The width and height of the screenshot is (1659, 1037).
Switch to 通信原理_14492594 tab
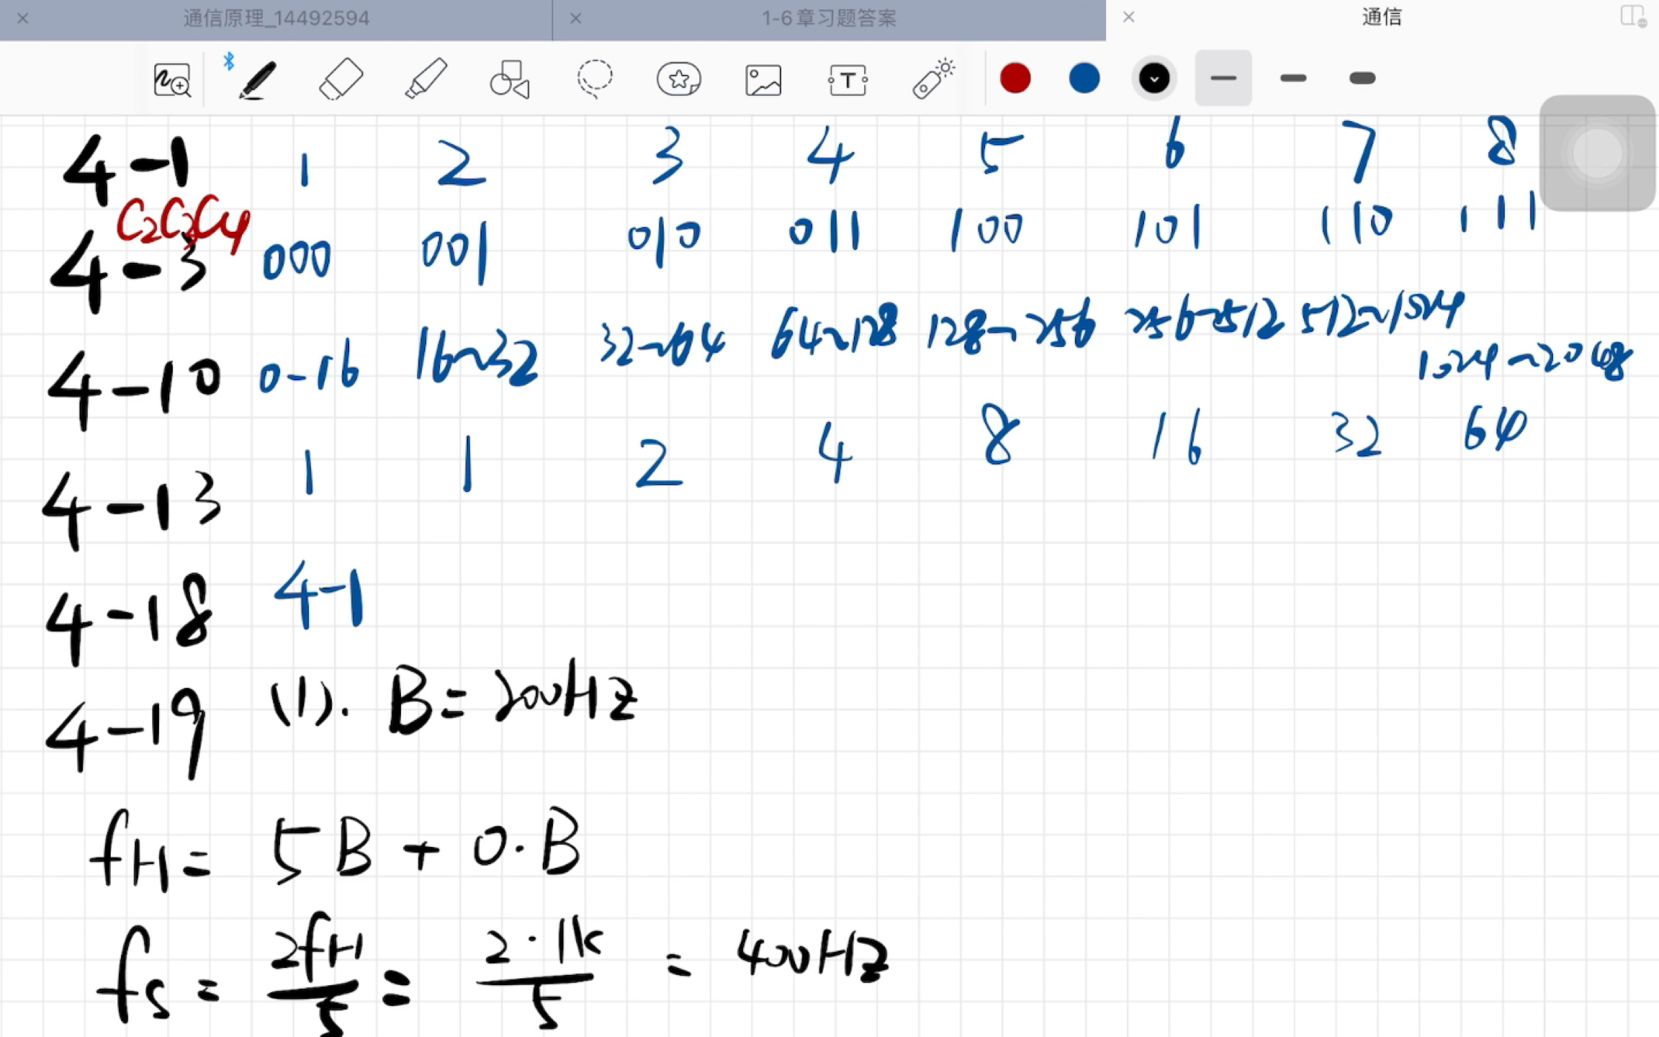(x=276, y=18)
